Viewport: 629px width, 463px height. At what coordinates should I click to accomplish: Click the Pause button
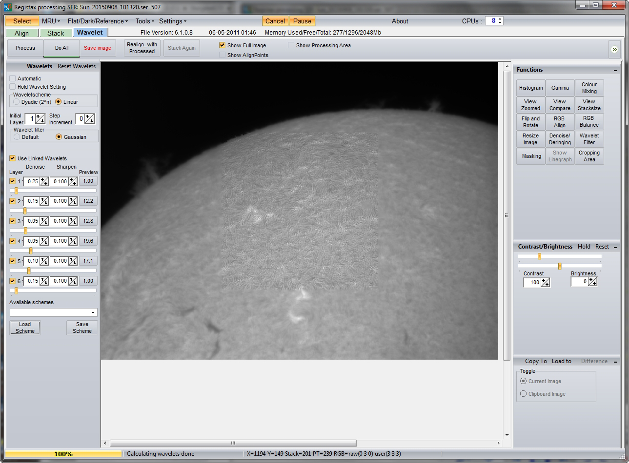(x=302, y=21)
